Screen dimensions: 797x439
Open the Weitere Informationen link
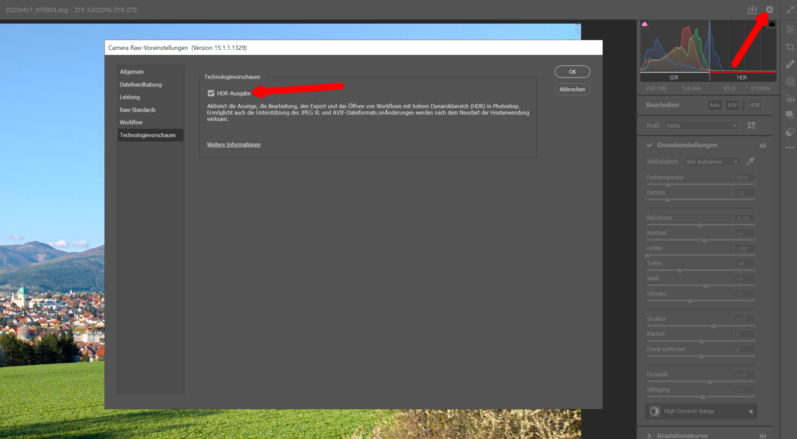point(234,144)
